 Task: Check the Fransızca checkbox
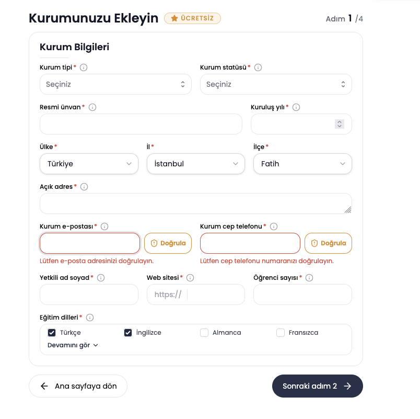[281, 333]
